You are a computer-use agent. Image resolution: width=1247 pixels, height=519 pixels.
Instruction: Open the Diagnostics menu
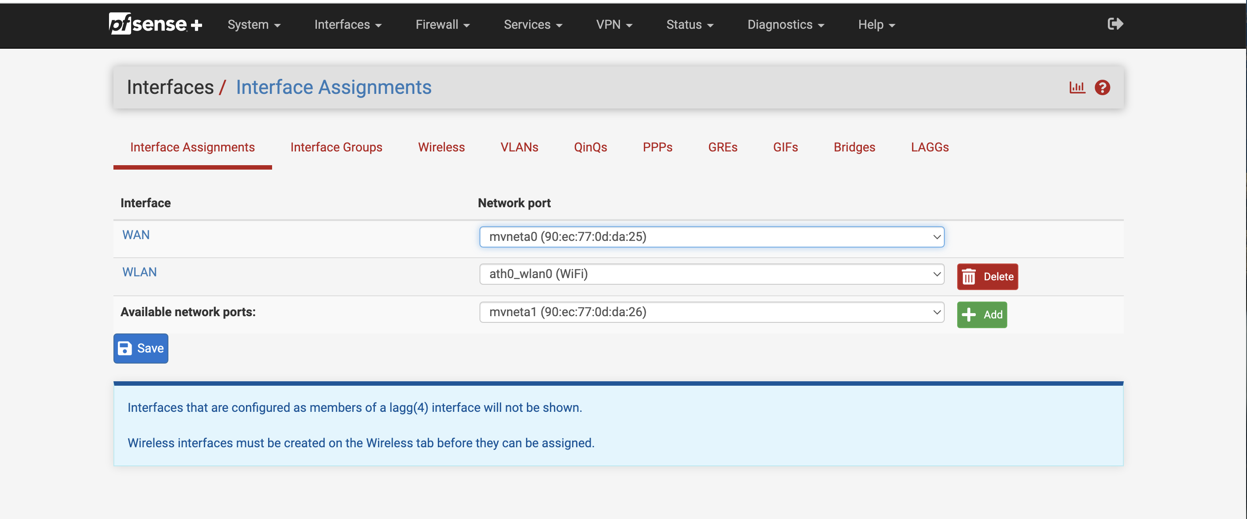[785, 25]
